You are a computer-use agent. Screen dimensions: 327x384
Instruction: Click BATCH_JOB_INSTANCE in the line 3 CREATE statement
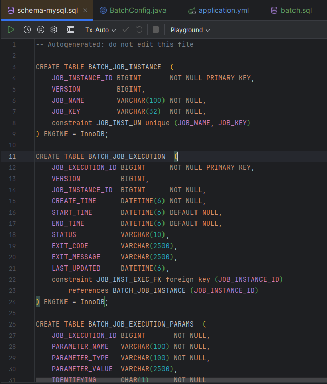pyautogui.click(x=125, y=67)
